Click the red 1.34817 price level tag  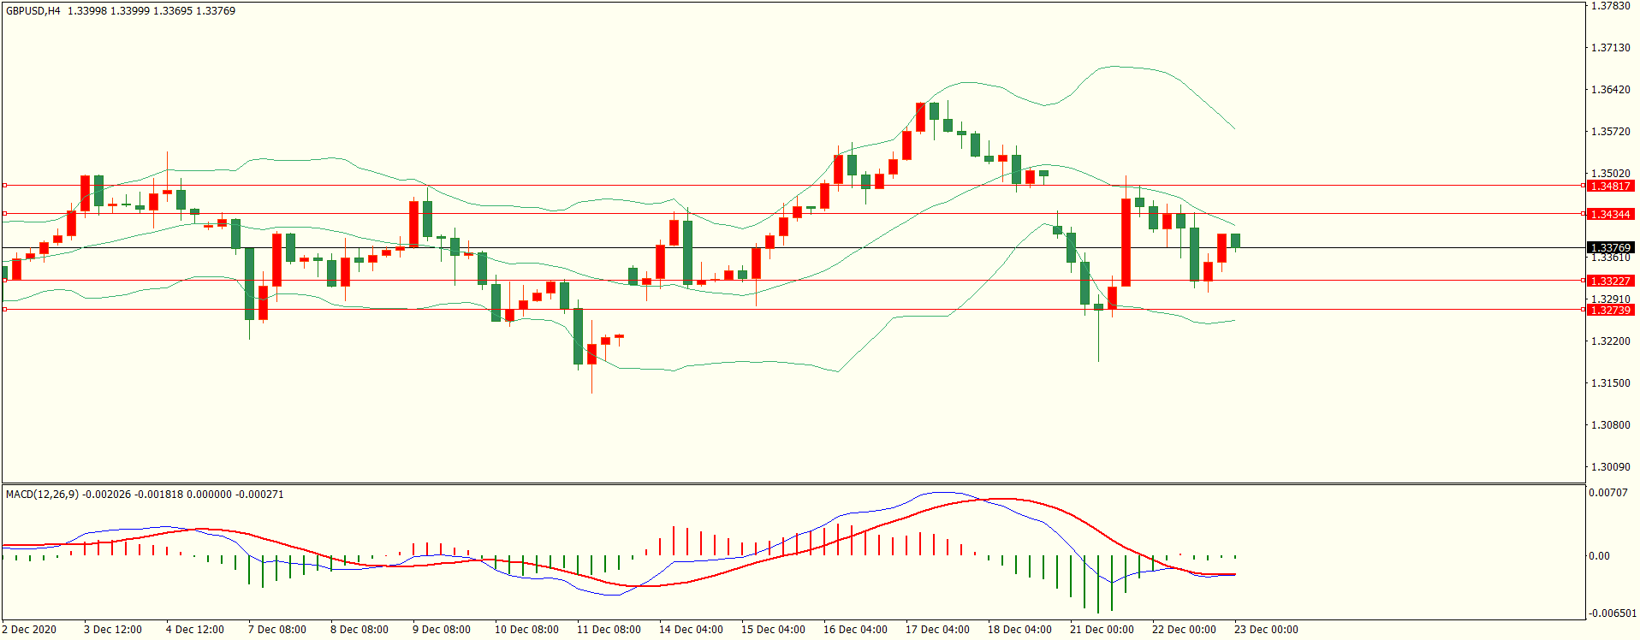[1610, 186]
